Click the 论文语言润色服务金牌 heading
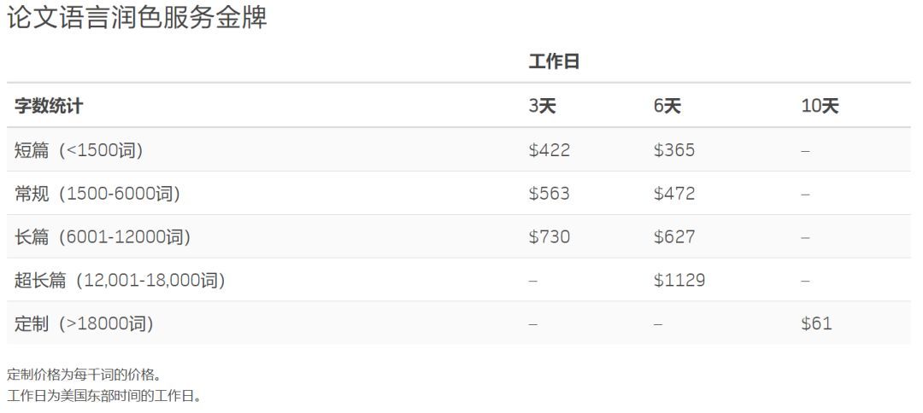Screen dimensions: 923x413 137,18
